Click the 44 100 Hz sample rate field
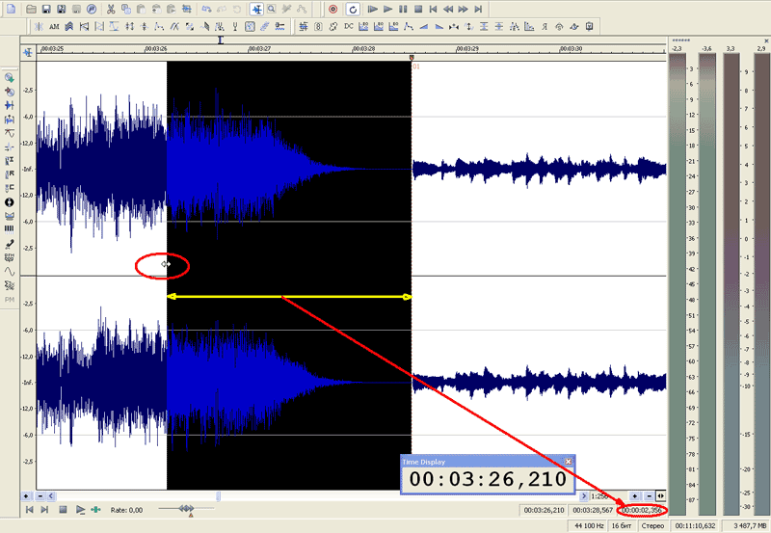771x533 pixels. 588,526
